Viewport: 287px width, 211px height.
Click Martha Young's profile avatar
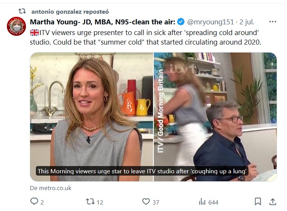pos(16,26)
